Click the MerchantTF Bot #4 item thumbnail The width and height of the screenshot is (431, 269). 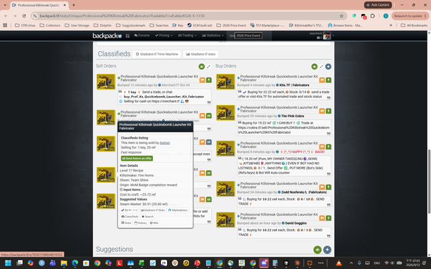(x=106, y=82)
